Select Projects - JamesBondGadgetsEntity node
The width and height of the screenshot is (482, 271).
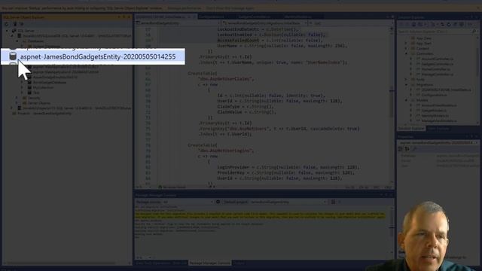[x=44, y=114]
